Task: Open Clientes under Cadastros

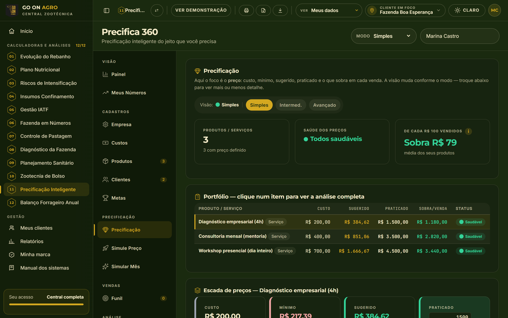Action: (135, 180)
